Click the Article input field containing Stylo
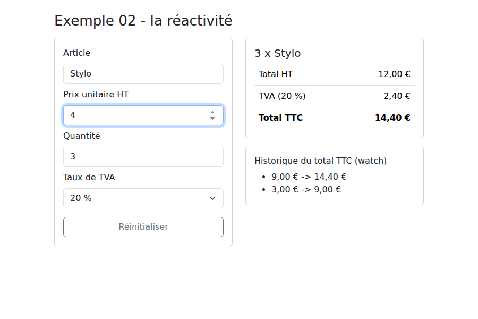 tap(143, 74)
